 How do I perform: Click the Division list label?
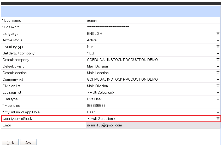11,86
